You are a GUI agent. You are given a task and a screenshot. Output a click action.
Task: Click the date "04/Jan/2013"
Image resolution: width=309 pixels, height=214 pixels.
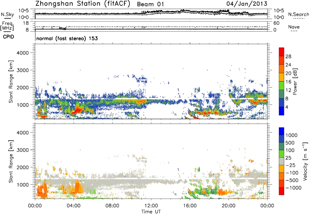247,4
